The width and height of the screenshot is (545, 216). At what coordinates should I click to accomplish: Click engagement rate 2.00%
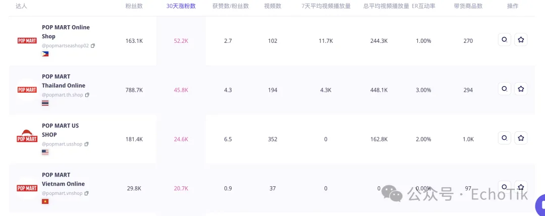coord(423,139)
